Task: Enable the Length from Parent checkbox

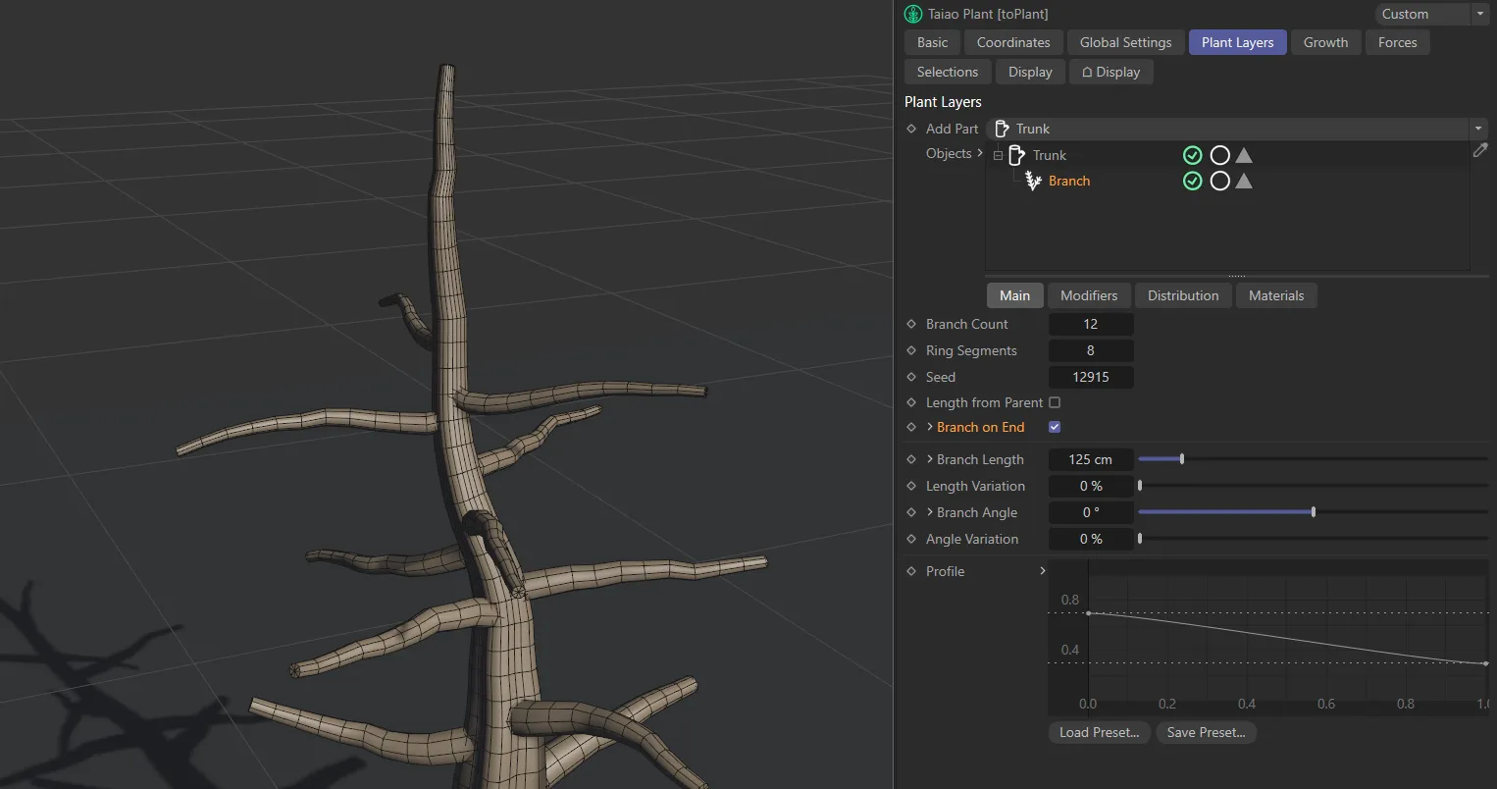Action: point(1055,402)
